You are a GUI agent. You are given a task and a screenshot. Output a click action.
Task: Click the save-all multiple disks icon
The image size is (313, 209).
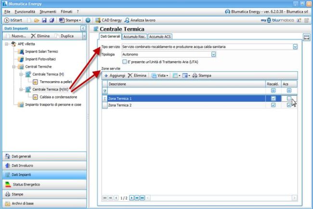point(52,20)
